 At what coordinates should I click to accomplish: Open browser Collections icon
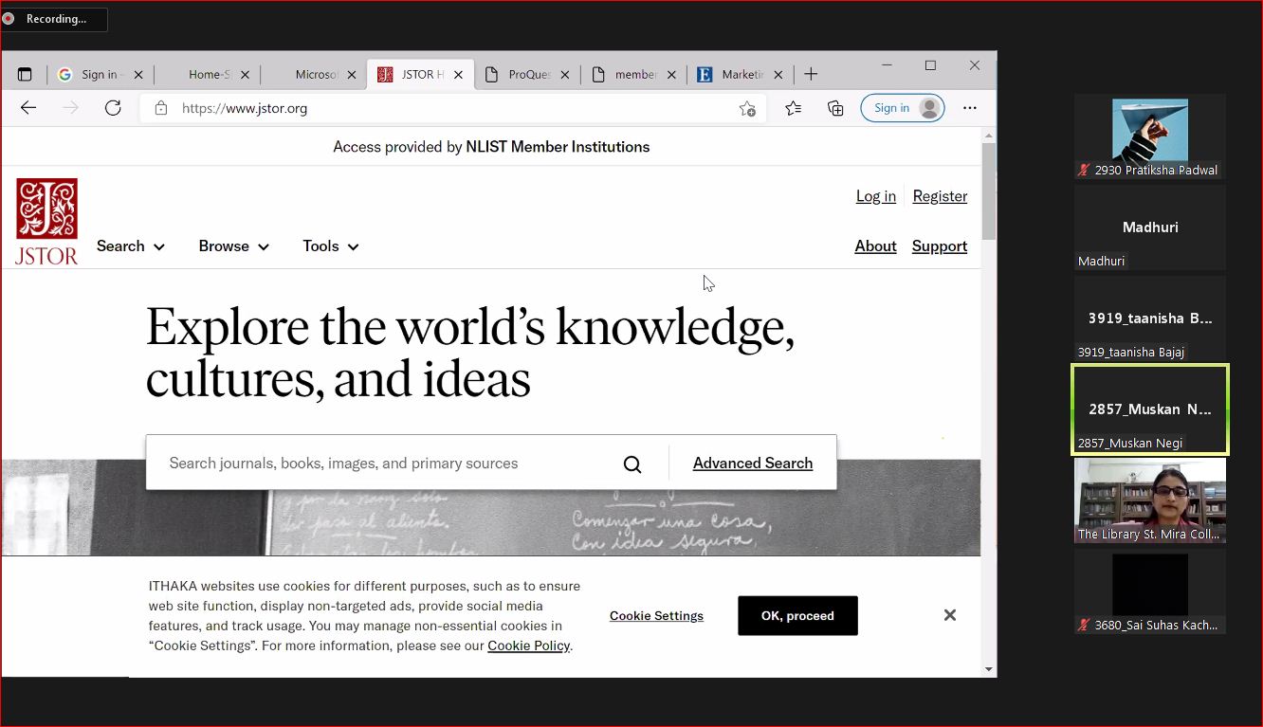click(x=835, y=108)
